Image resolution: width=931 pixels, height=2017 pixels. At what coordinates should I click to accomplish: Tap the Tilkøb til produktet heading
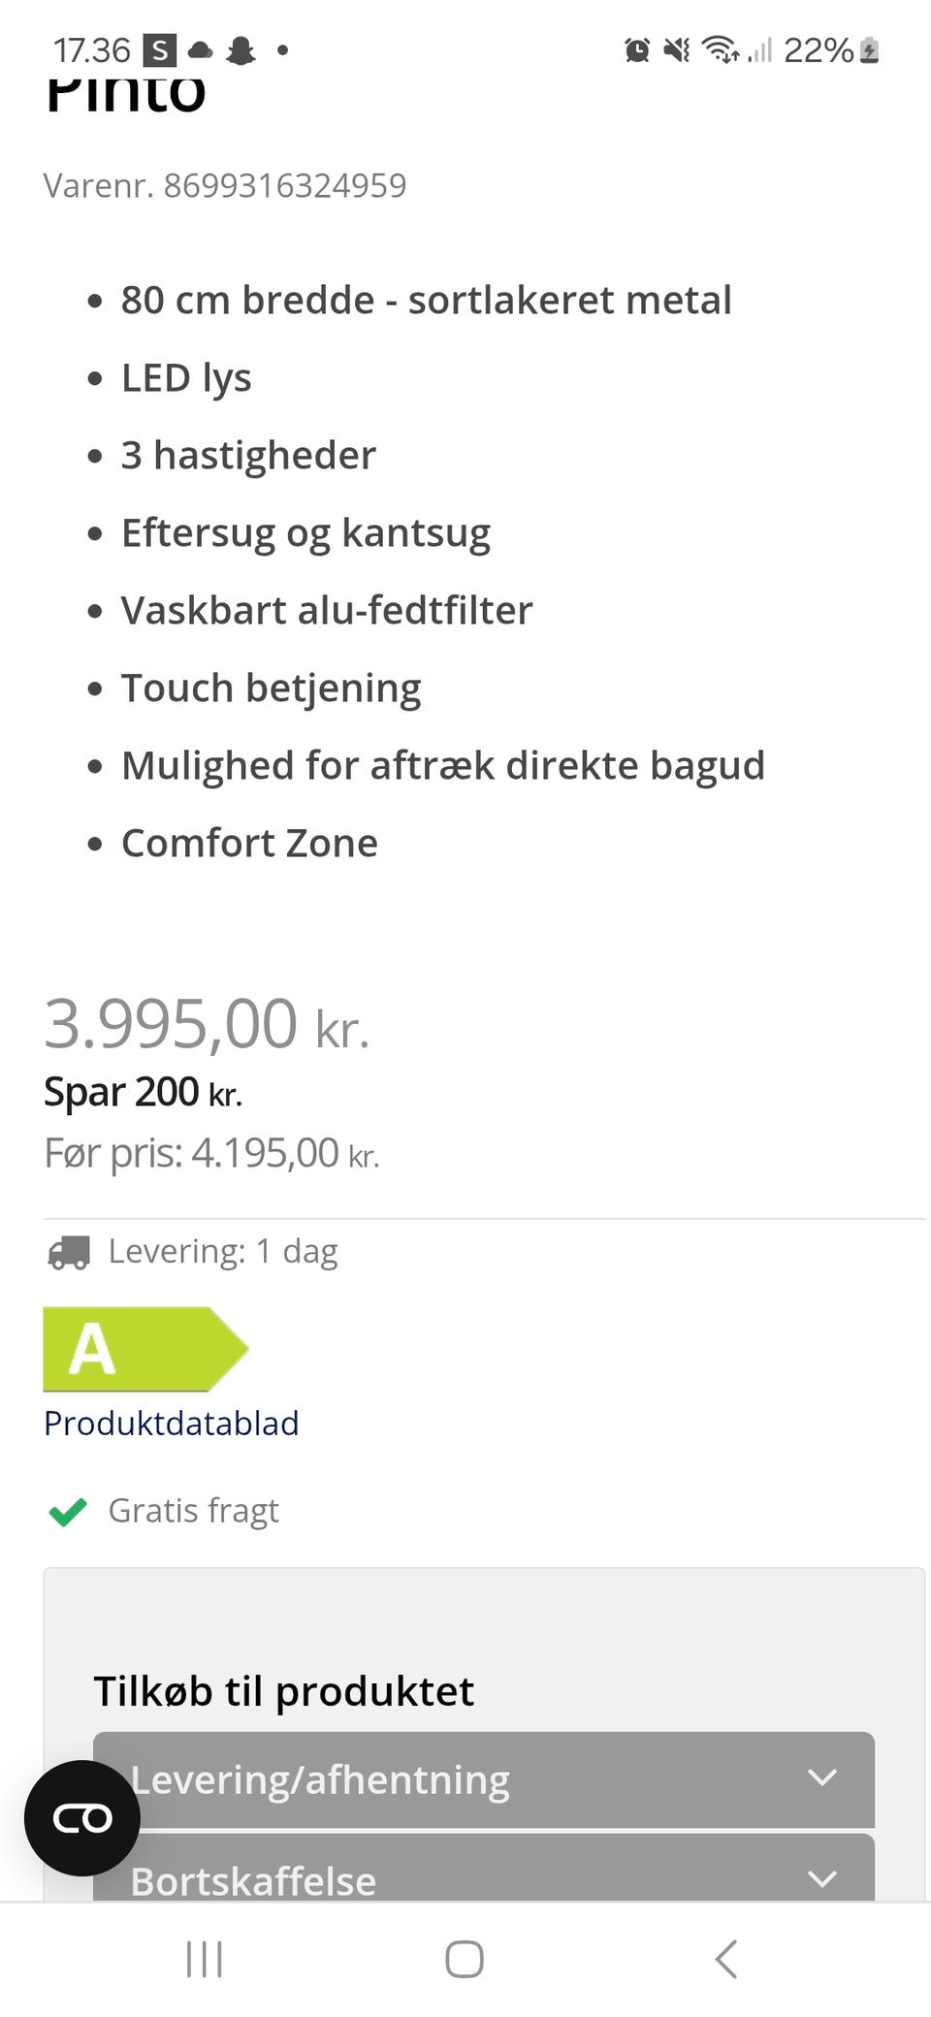[284, 1692]
